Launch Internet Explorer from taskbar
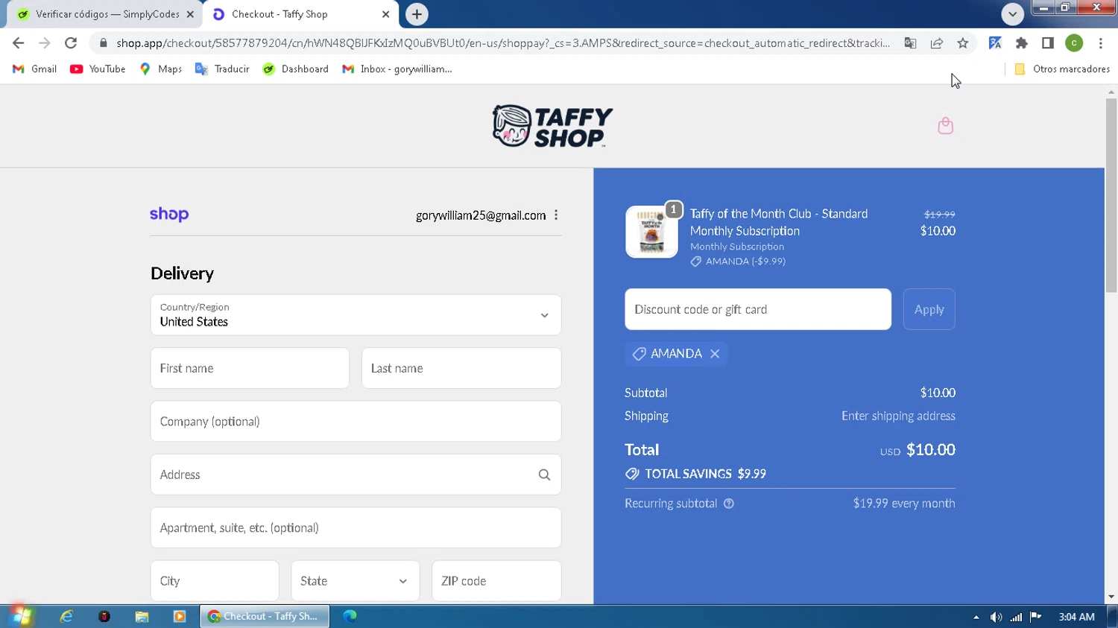 [66, 616]
